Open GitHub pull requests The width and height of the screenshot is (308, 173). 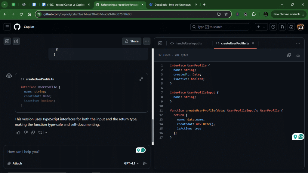pyautogui.click(x=282, y=27)
